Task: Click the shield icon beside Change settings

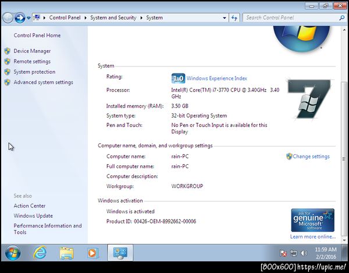Action: (x=289, y=157)
